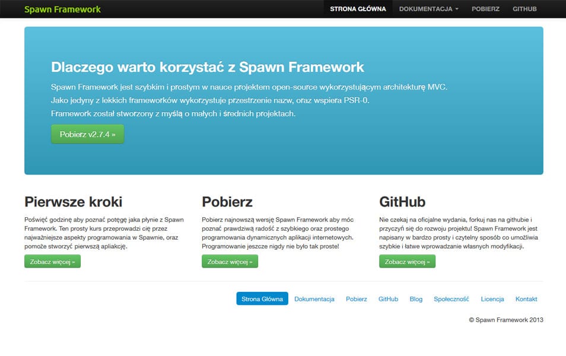Image resolution: width=566 pixels, height=356 pixels.
Task: Click Zobacz więcej under Pobierz section
Action: click(x=230, y=262)
